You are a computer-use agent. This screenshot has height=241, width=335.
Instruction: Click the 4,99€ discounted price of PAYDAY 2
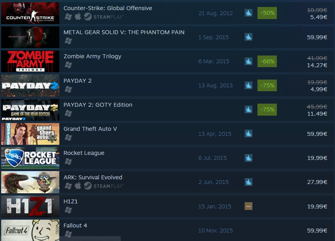(319, 89)
